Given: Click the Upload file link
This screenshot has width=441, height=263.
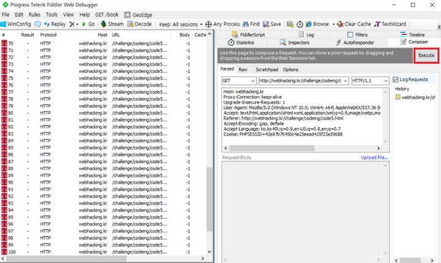Looking at the screenshot, I should click(374, 158).
